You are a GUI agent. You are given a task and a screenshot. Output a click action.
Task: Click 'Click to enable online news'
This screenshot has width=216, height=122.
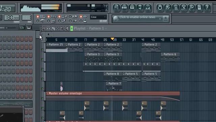coord(137,17)
